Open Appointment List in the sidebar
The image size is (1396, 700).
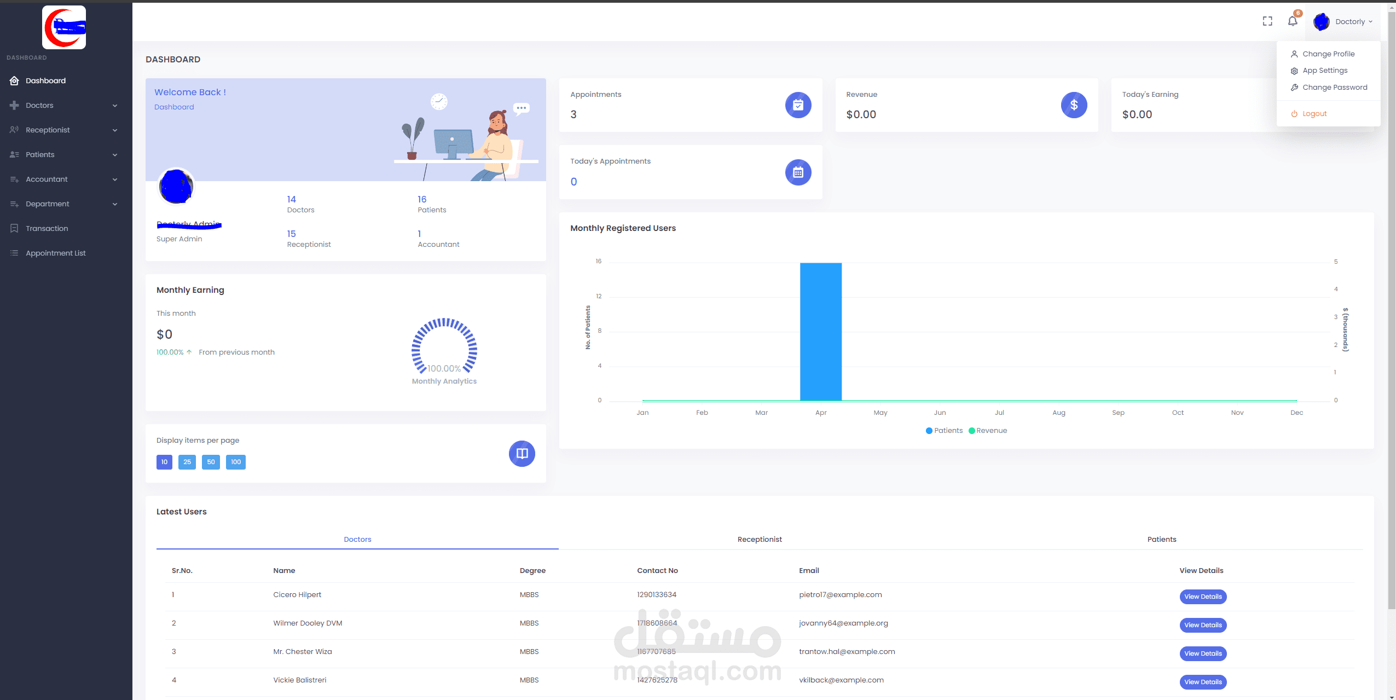coord(56,253)
